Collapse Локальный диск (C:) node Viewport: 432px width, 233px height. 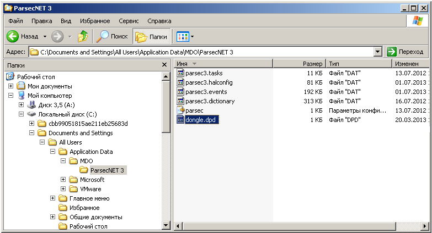click(21, 114)
